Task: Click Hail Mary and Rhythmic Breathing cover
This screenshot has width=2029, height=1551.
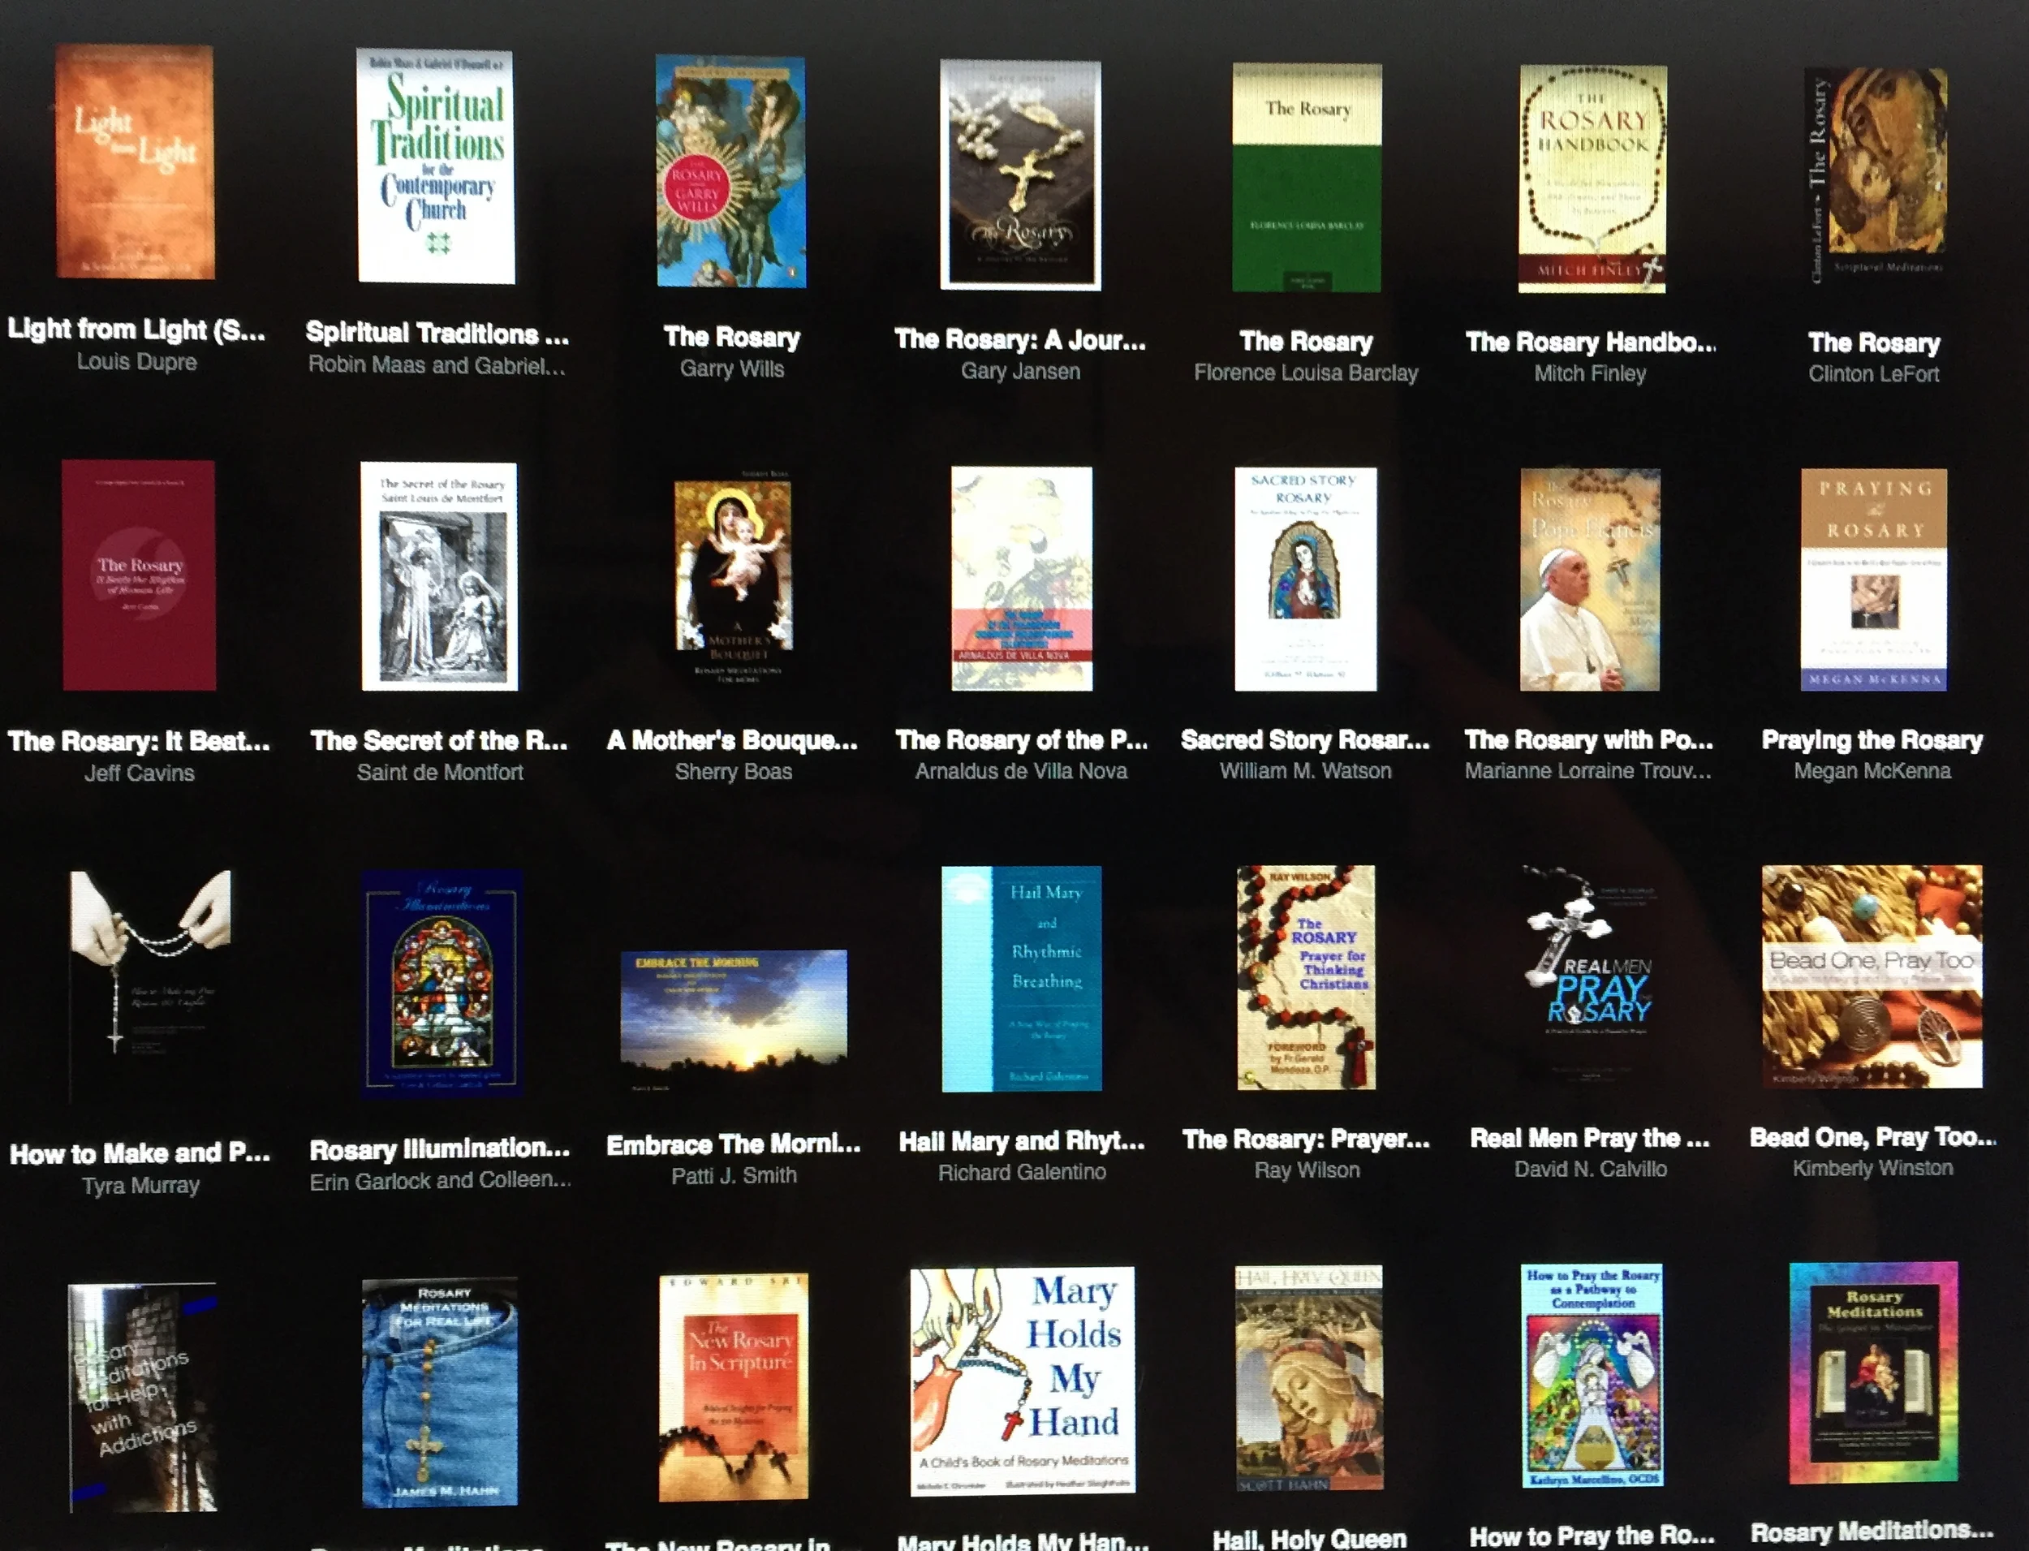Action: click(x=1022, y=979)
